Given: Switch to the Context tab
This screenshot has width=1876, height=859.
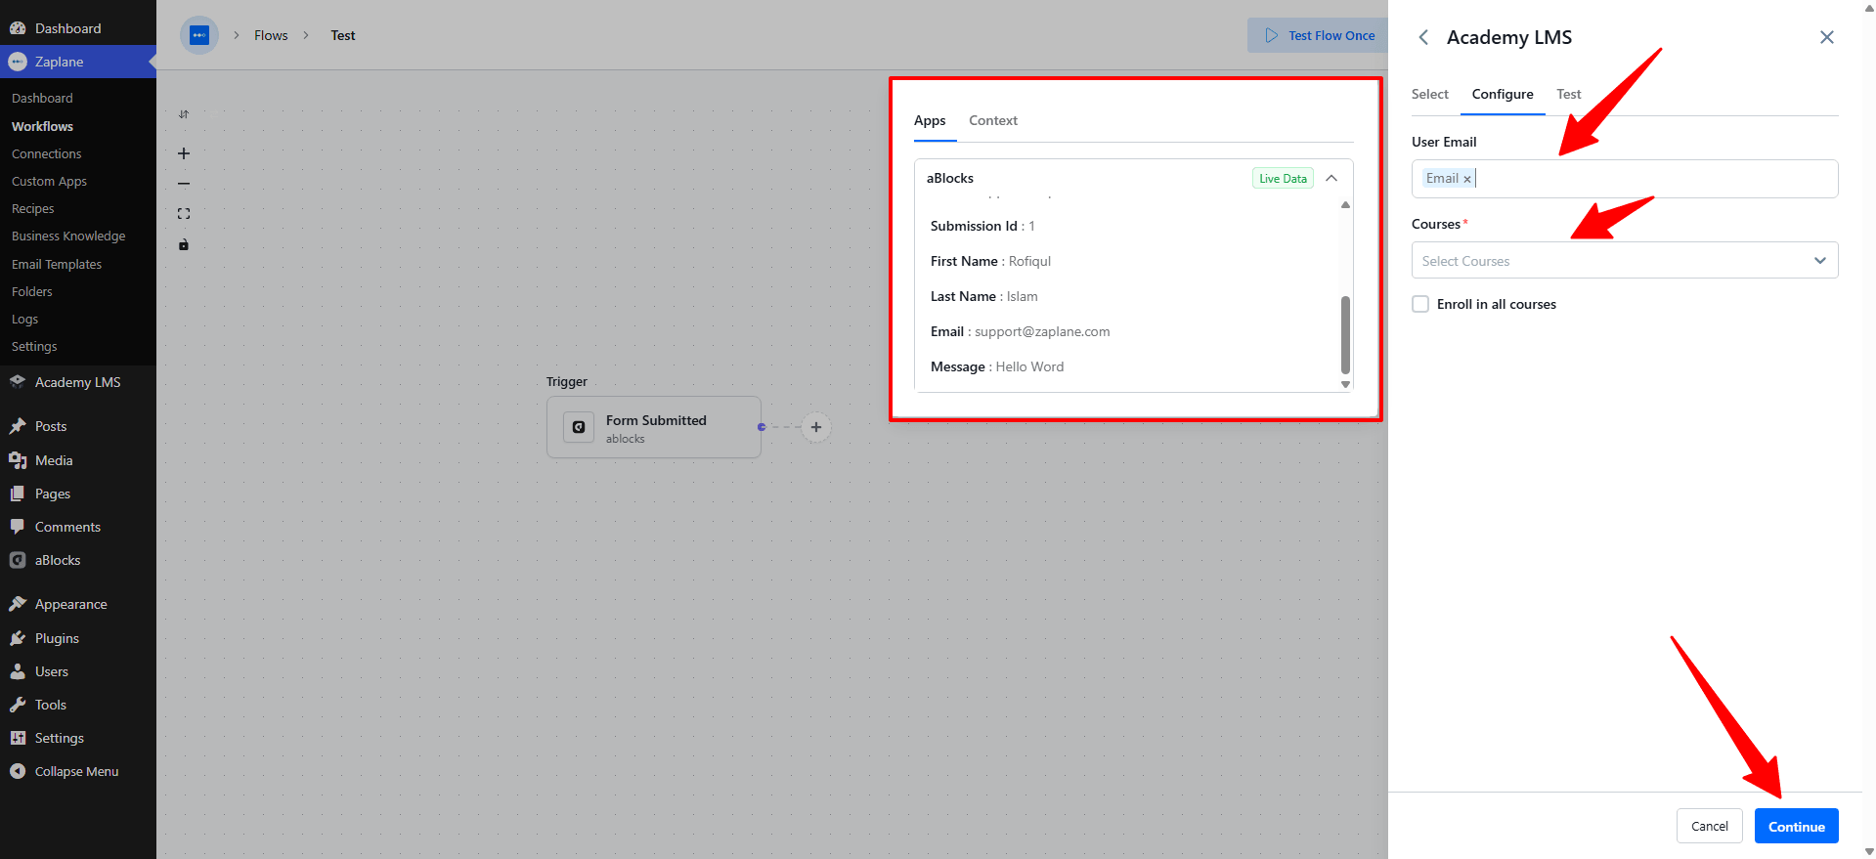Looking at the screenshot, I should [x=993, y=120].
